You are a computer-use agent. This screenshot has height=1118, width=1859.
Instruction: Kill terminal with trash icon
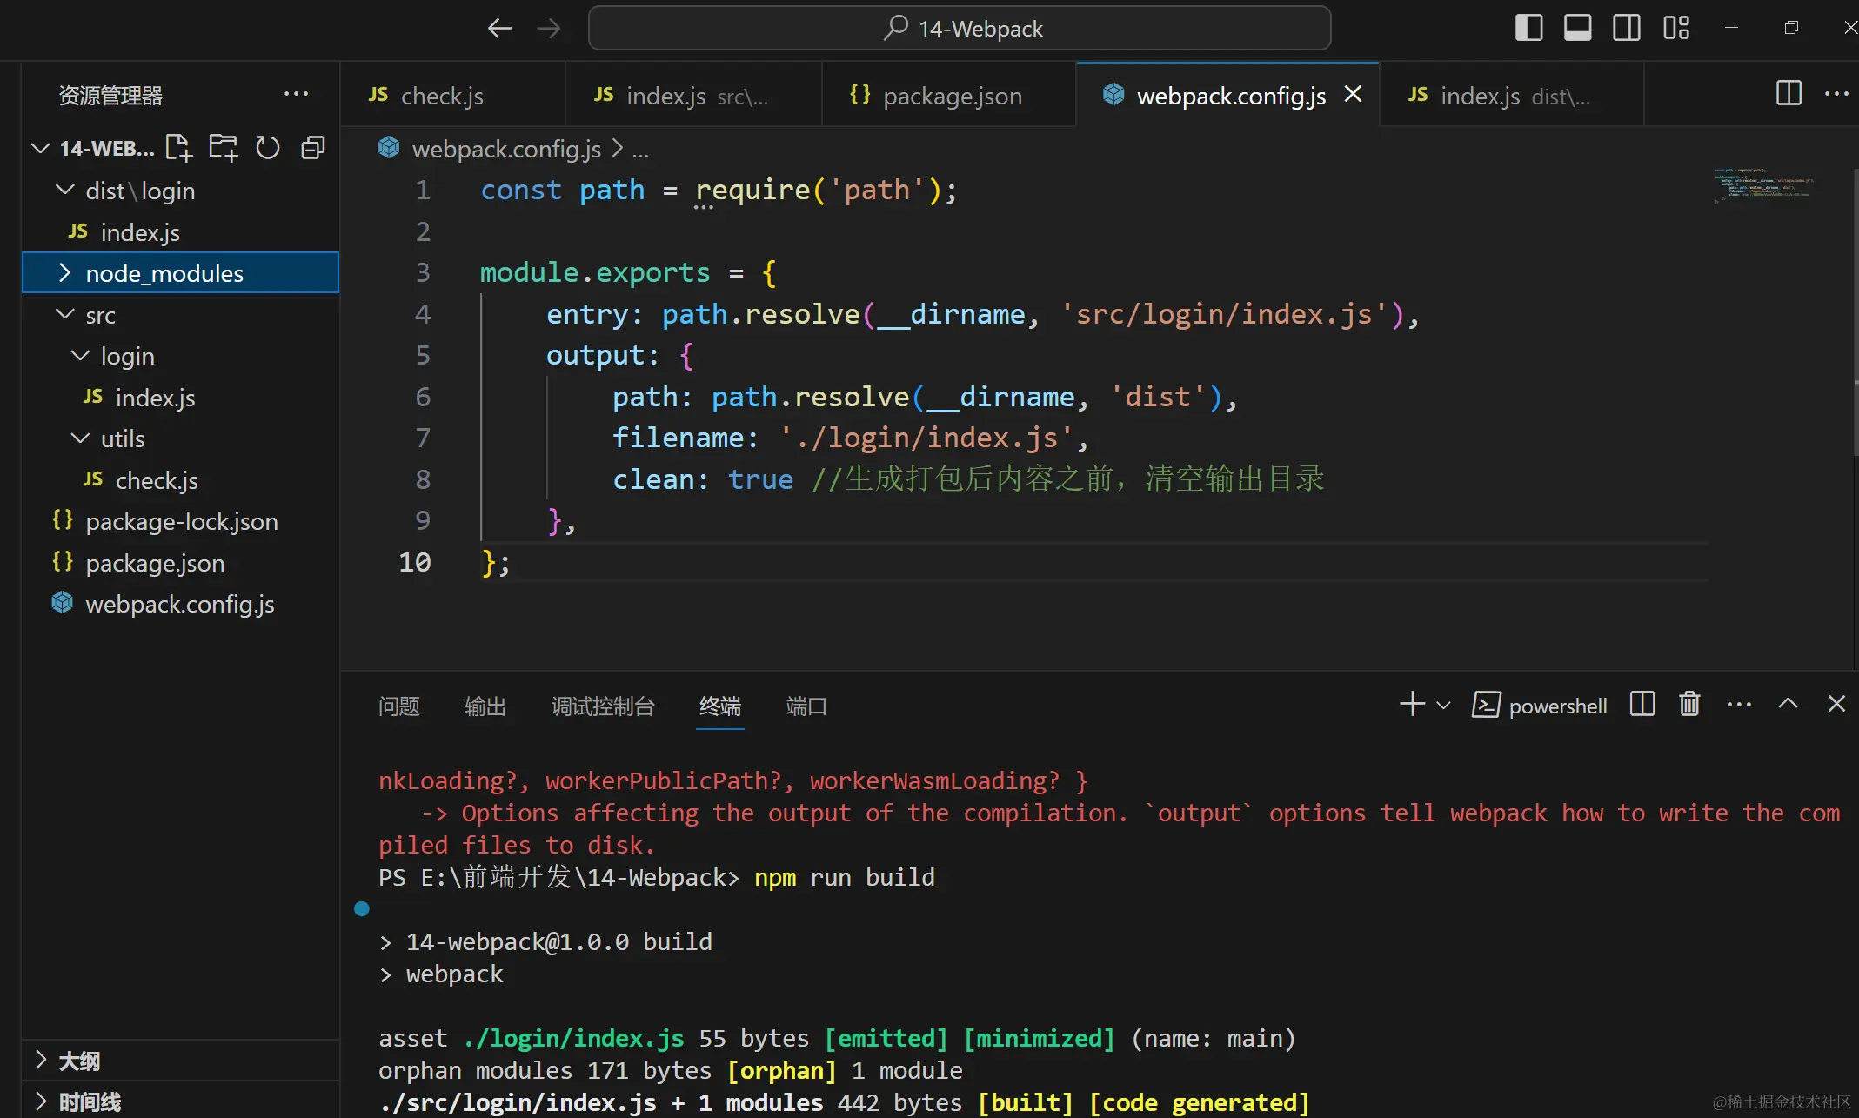coord(1689,704)
